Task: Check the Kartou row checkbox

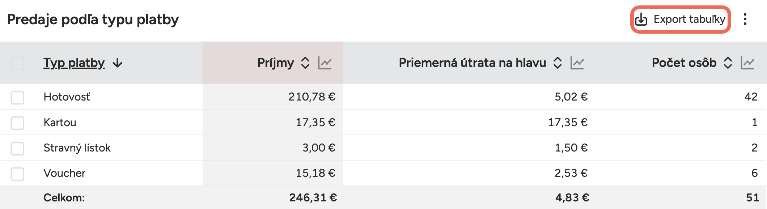Action: pos(17,123)
